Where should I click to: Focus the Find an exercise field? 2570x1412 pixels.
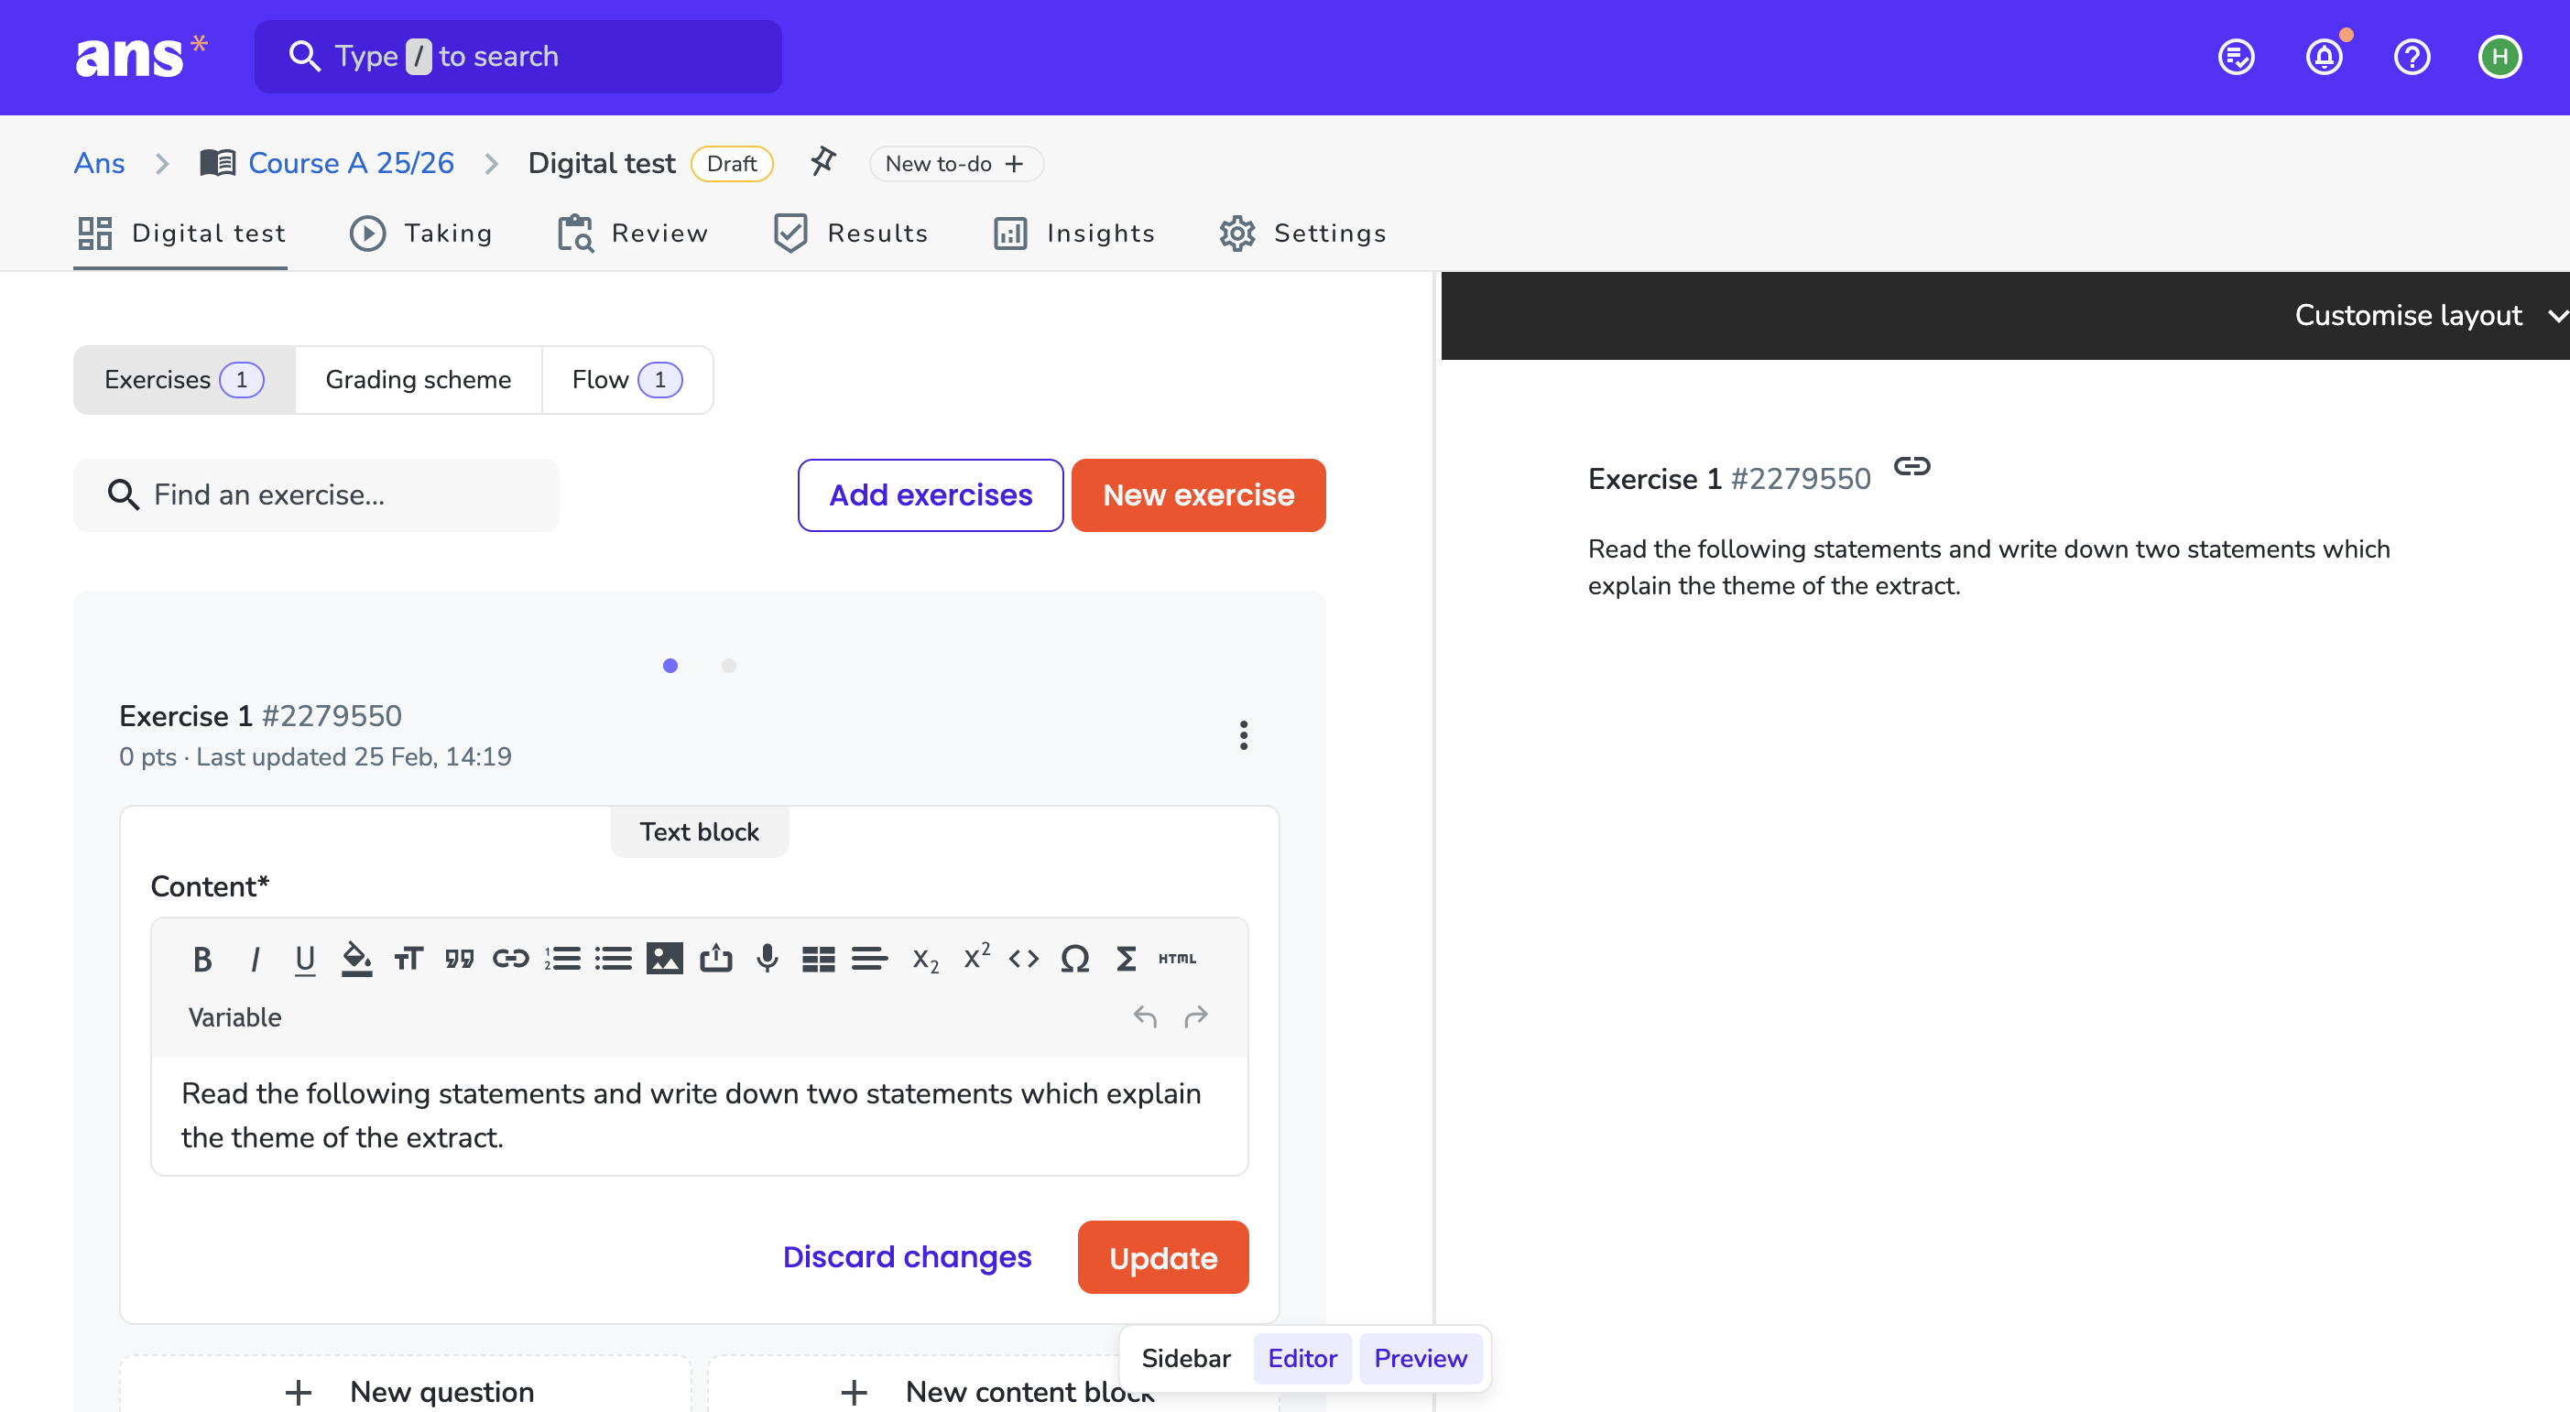click(x=316, y=495)
